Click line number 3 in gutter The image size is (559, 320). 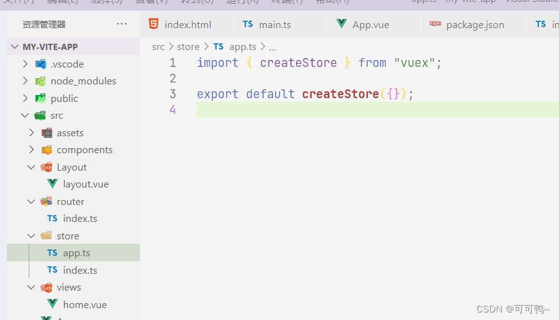(172, 94)
